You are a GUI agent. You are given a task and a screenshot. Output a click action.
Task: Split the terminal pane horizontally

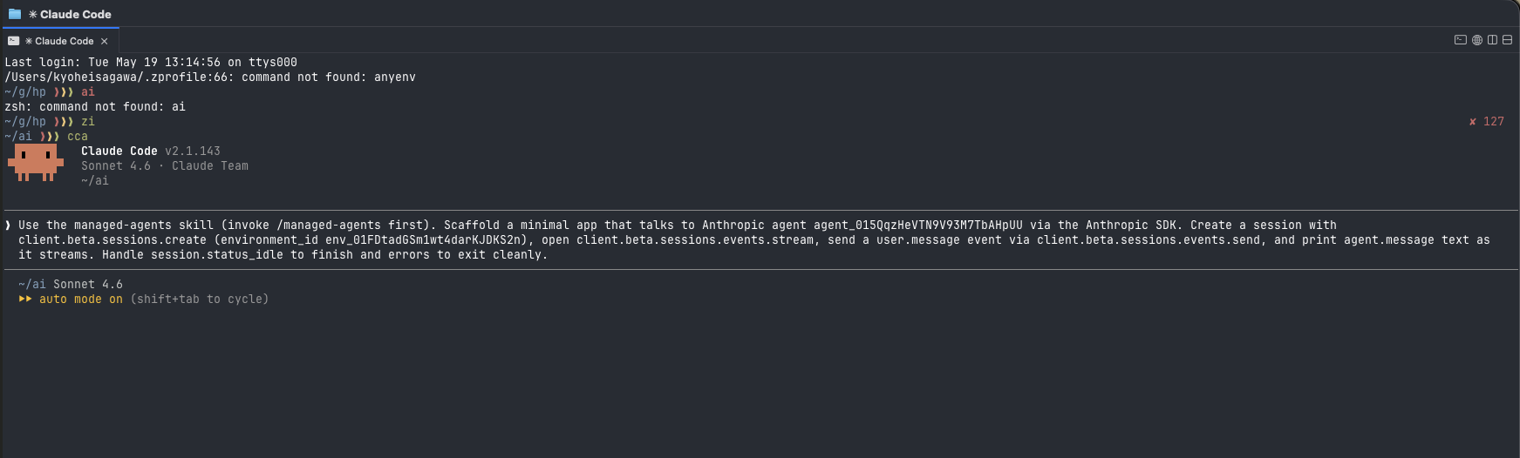point(1507,40)
